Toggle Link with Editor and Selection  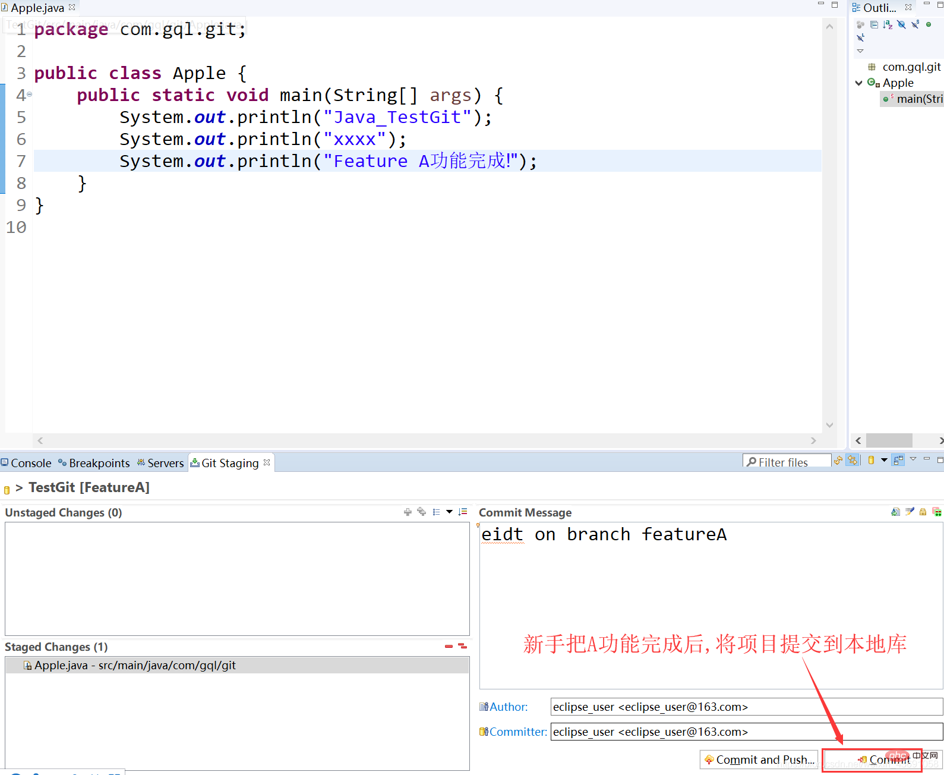[x=853, y=461]
